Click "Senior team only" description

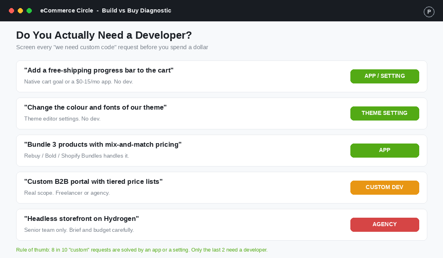pos(79,230)
